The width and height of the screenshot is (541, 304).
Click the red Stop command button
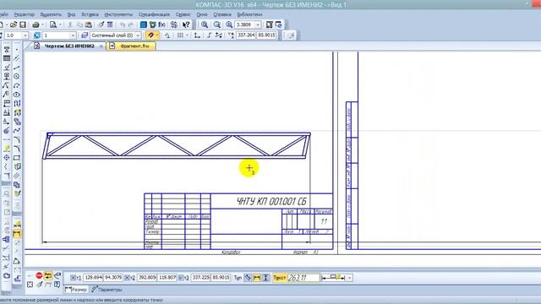pos(39,275)
